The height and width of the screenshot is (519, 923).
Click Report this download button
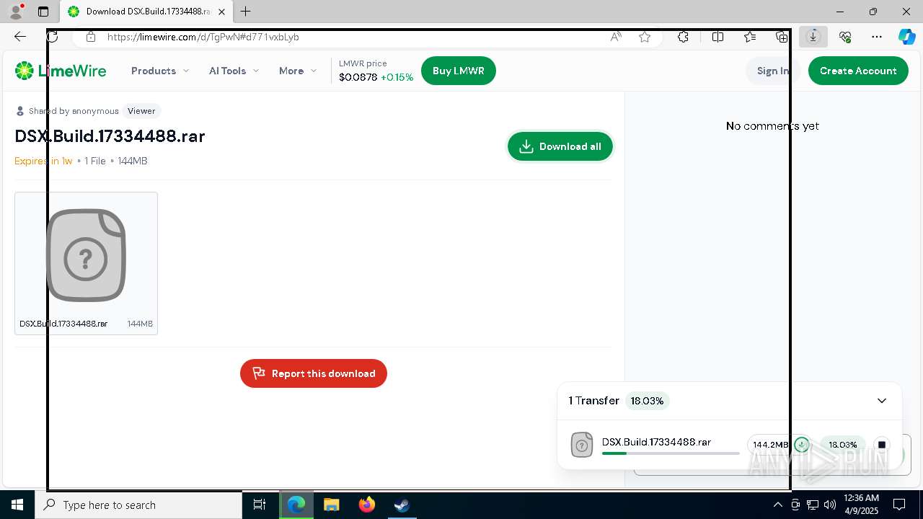(x=314, y=373)
